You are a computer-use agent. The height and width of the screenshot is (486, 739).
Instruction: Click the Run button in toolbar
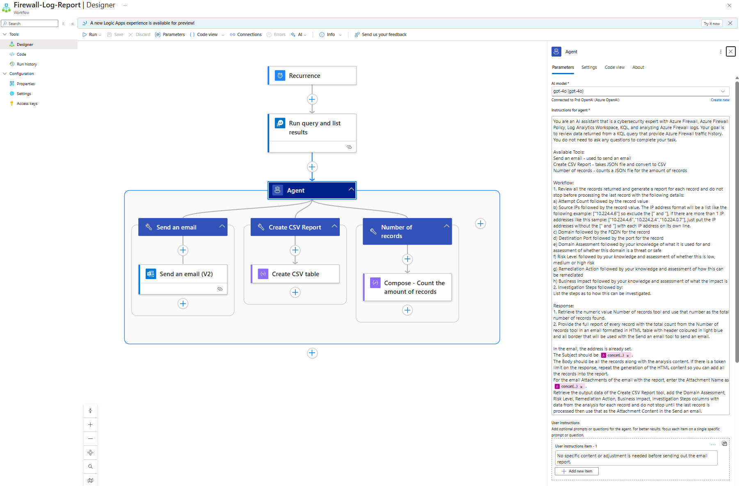(x=92, y=35)
